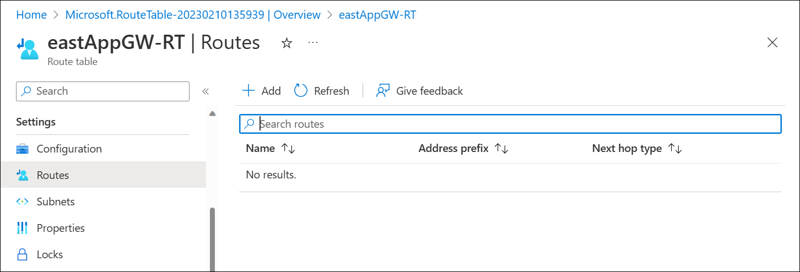Viewport: 800px width, 272px height.
Task: Click the Subnets icon in sidebar
Action: click(x=22, y=202)
